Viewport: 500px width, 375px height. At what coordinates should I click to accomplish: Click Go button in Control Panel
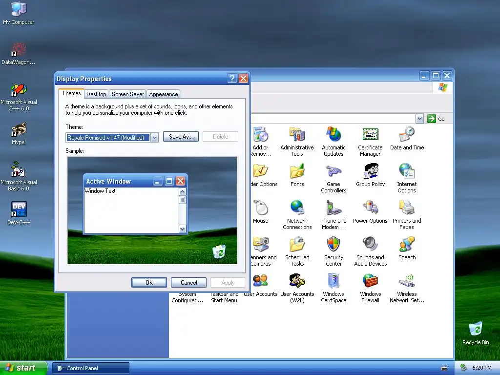pos(436,119)
